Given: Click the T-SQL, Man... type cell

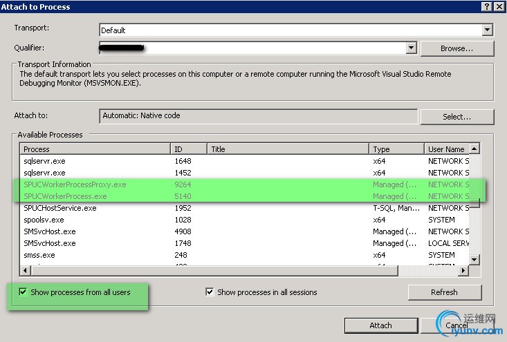Looking at the screenshot, I should click(x=396, y=208).
